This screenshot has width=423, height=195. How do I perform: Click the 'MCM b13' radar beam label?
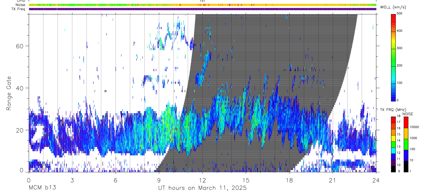(x=42, y=188)
